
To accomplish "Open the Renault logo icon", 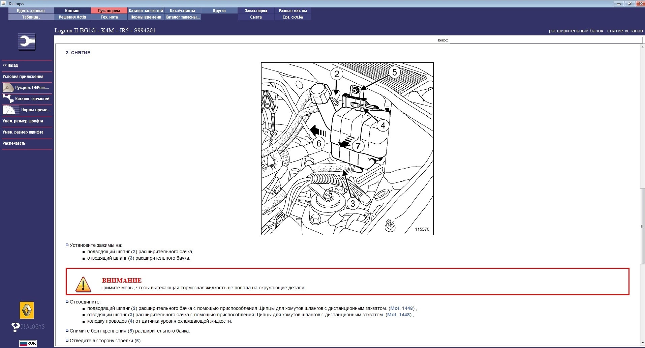I will (27, 310).
